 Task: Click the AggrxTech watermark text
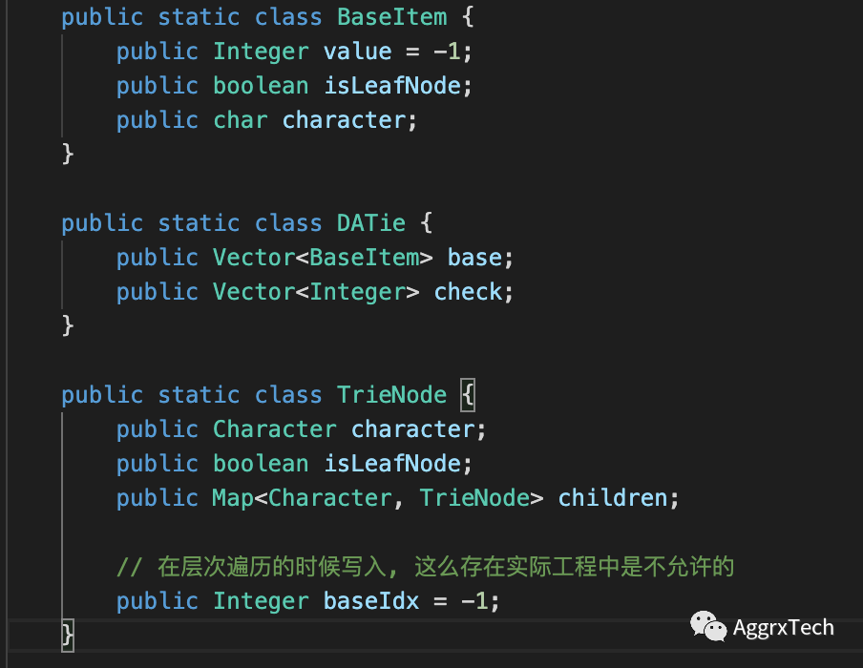[783, 628]
